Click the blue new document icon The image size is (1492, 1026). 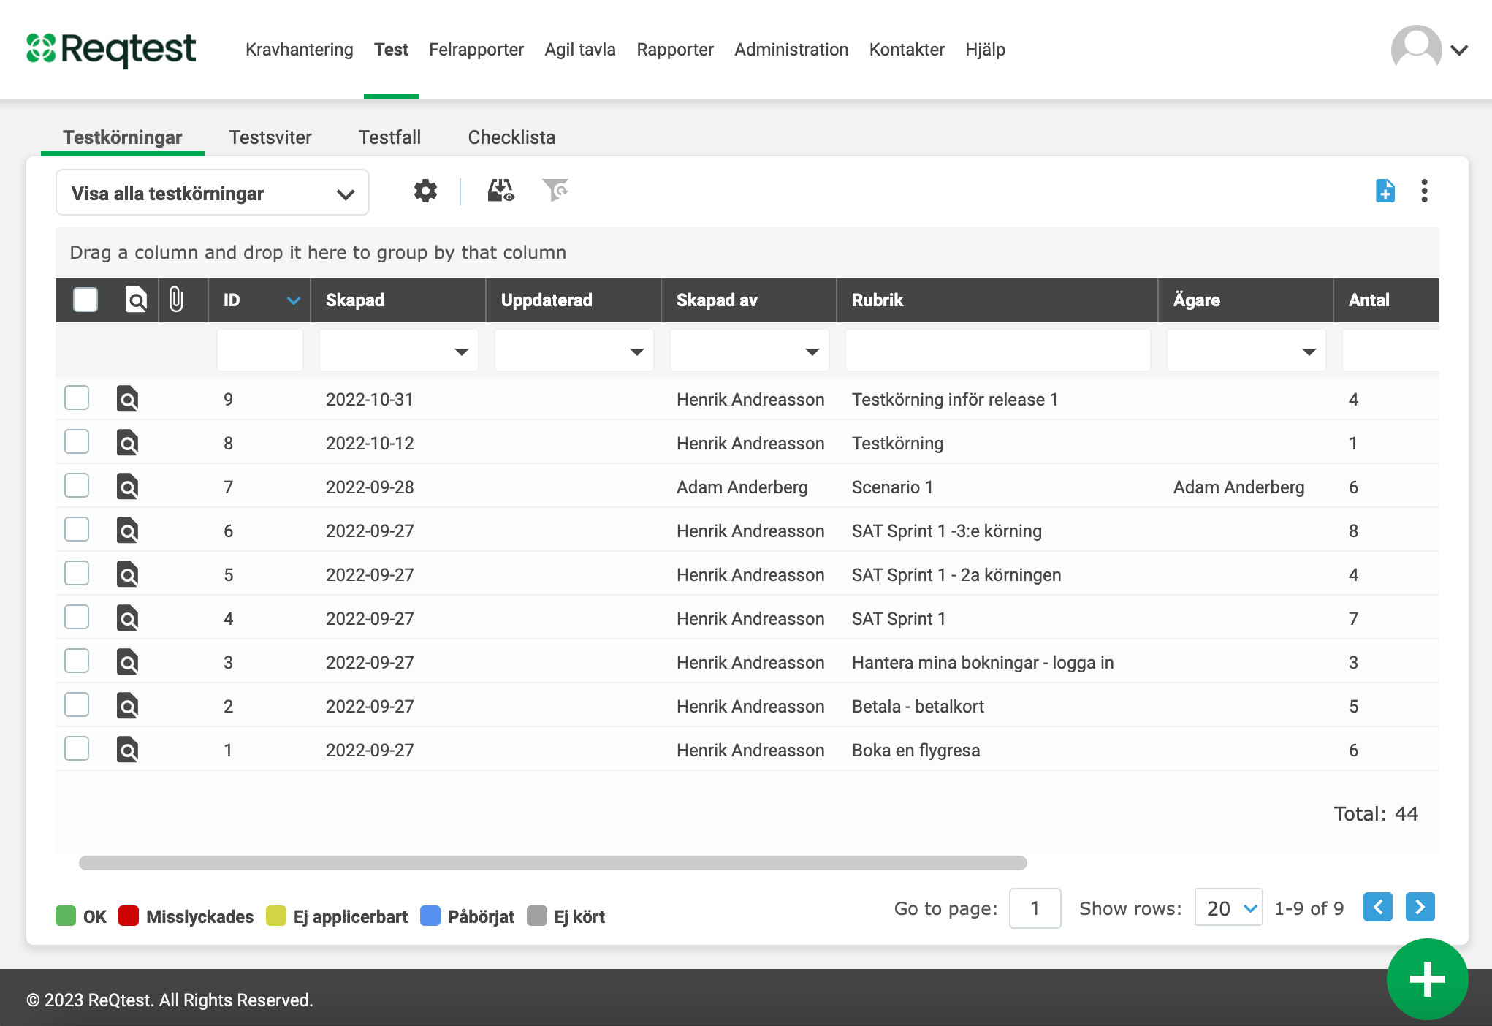pyautogui.click(x=1385, y=191)
